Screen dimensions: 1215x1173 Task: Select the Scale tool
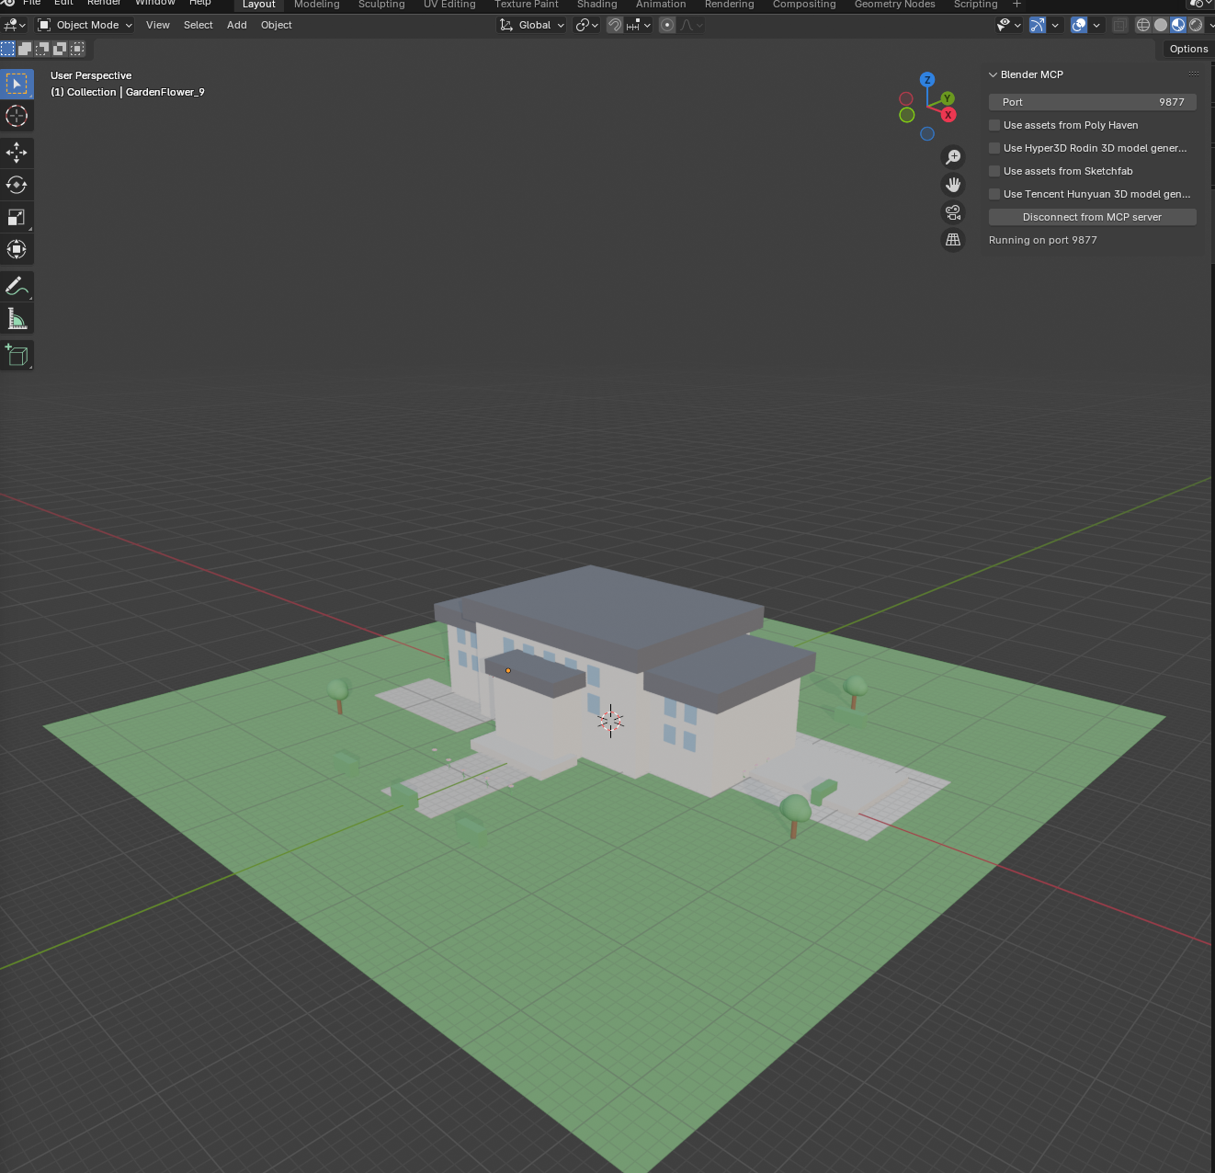[x=17, y=217]
